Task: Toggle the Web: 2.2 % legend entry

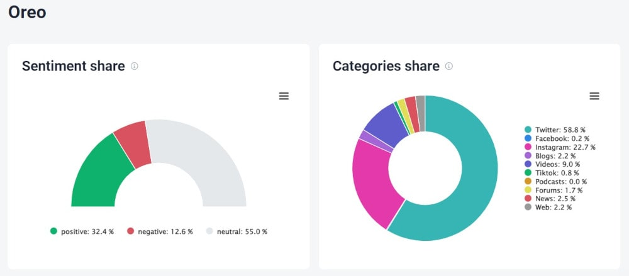Action: point(548,207)
